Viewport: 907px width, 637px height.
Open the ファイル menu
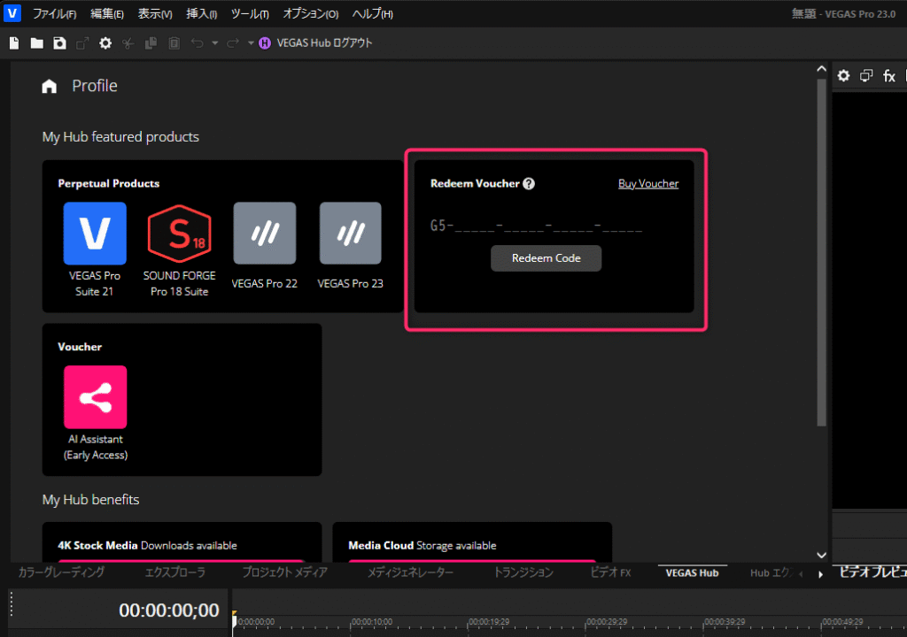click(x=54, y=14)
